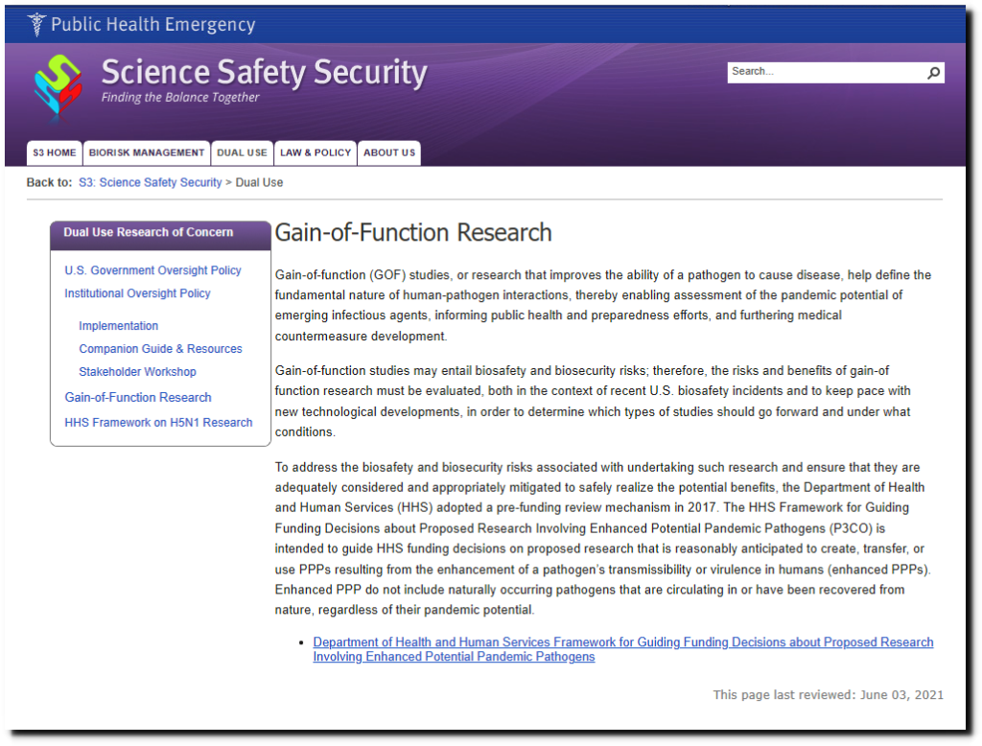Image resolution: width=982 pixels, height=746 pixels.
Task: Follow the S3: Science Safety Security breadcrumb
Action: coord(151,182)
